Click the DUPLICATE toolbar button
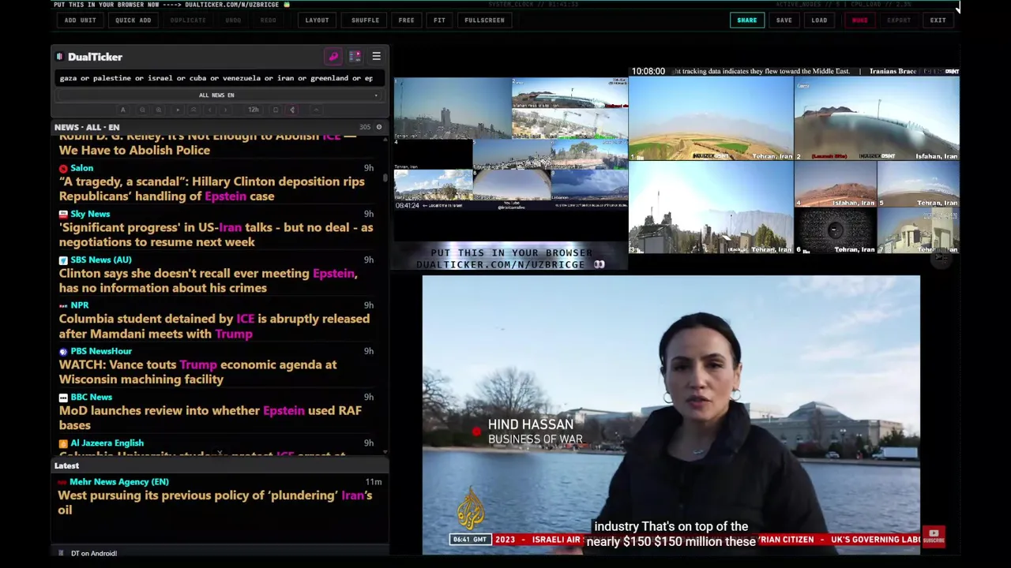 click(x=188, y=20)
